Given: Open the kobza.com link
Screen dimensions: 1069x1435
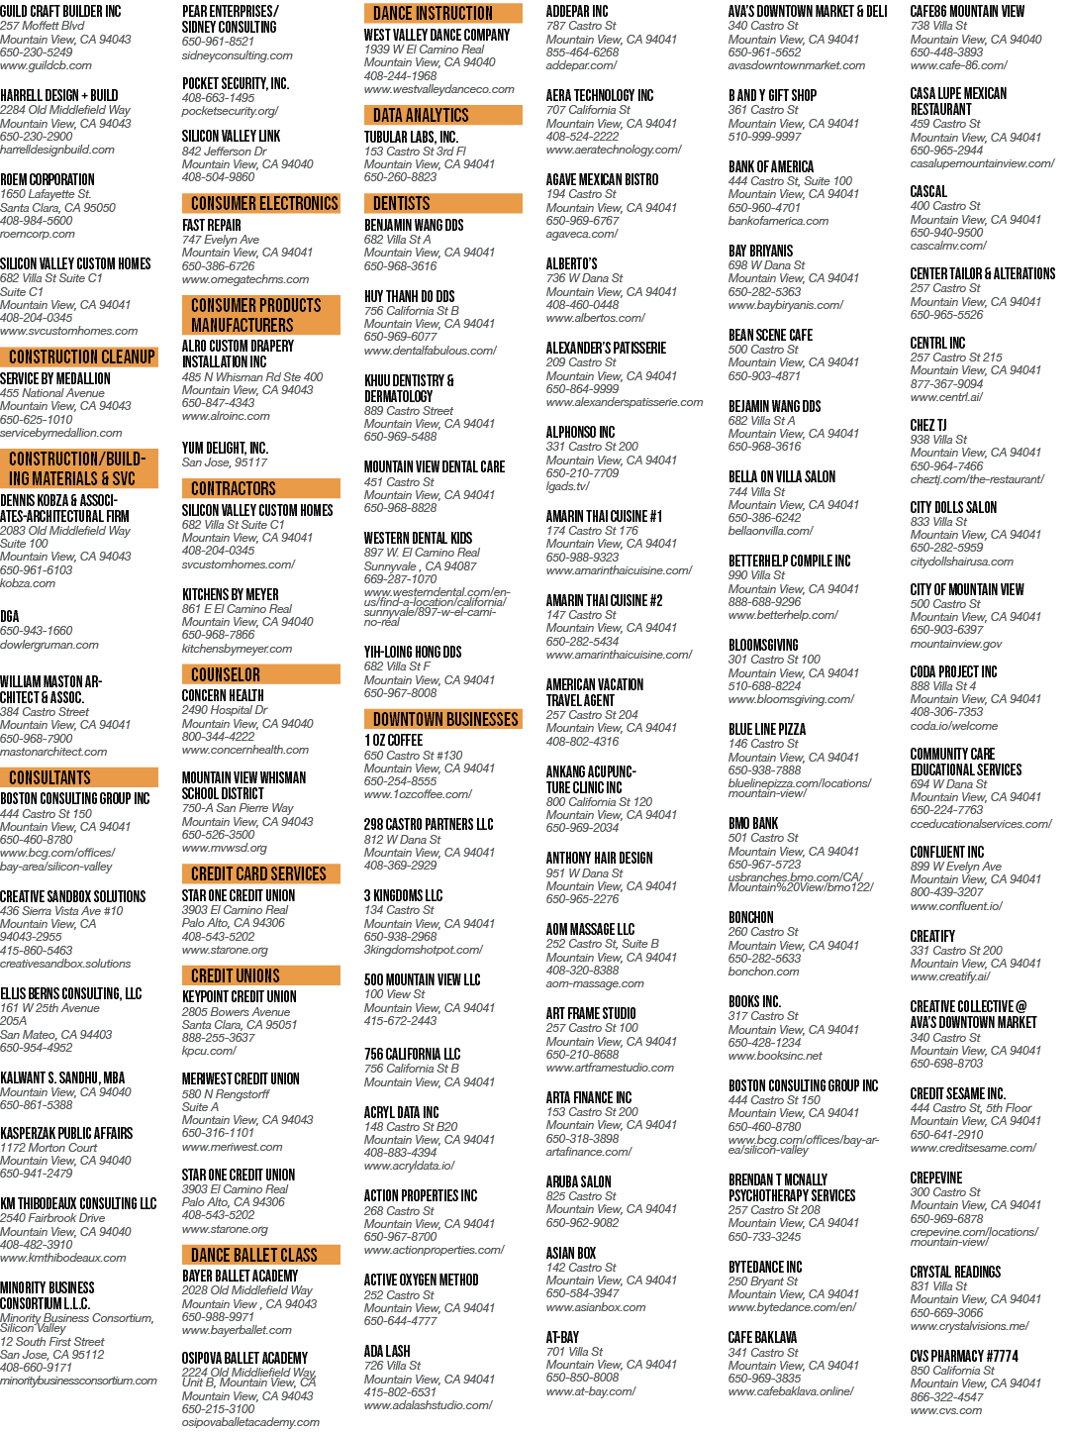Looking at the screenshot, I should coord(28,583).
